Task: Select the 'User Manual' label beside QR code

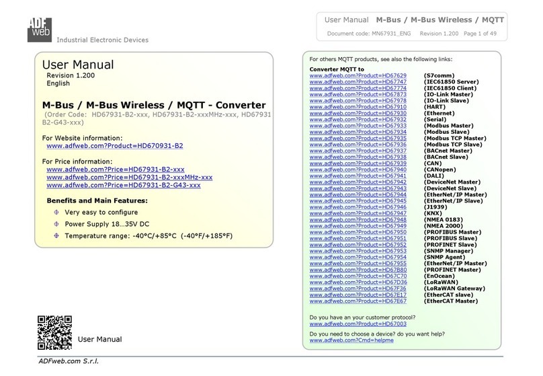Action: (x=99, y=339)
